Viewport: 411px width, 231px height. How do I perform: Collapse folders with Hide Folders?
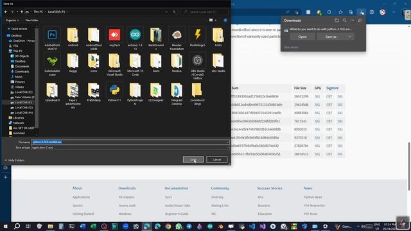(x=14, y=160)
